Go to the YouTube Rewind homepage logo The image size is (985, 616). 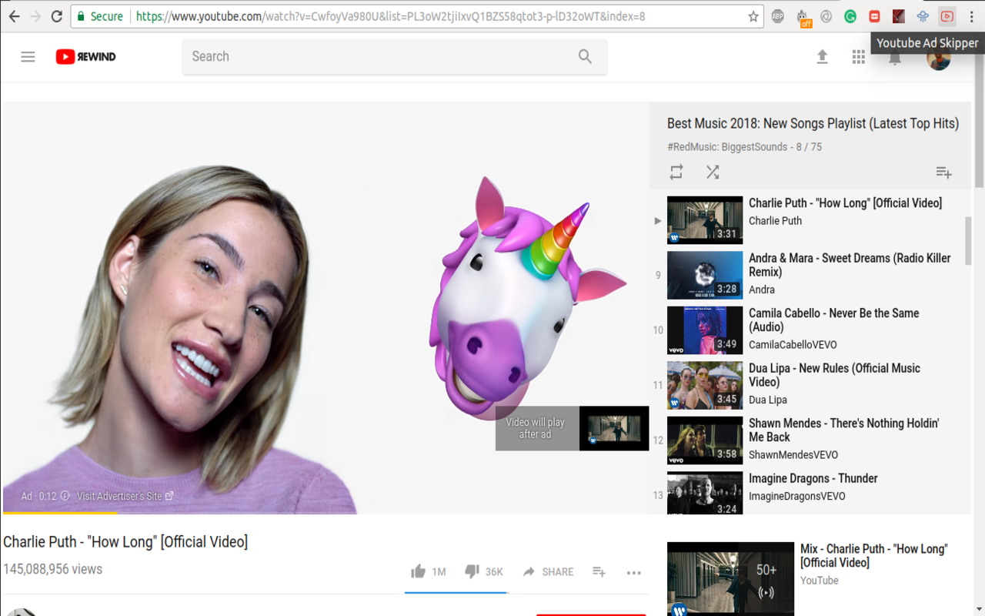85,56
